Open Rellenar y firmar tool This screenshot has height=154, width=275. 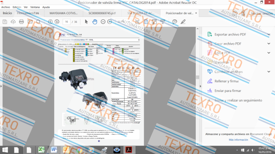[x=227, y=81]
